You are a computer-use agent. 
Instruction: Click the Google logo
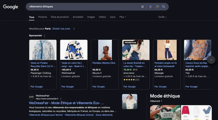pos(11,7)
